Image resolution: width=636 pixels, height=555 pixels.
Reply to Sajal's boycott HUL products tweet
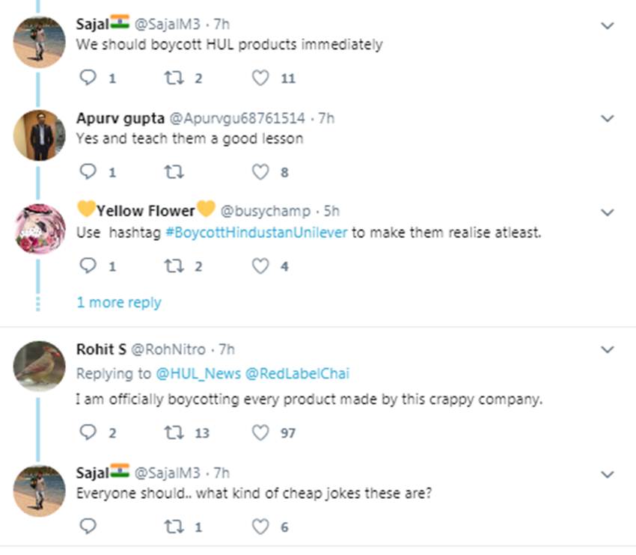(88, 79)
